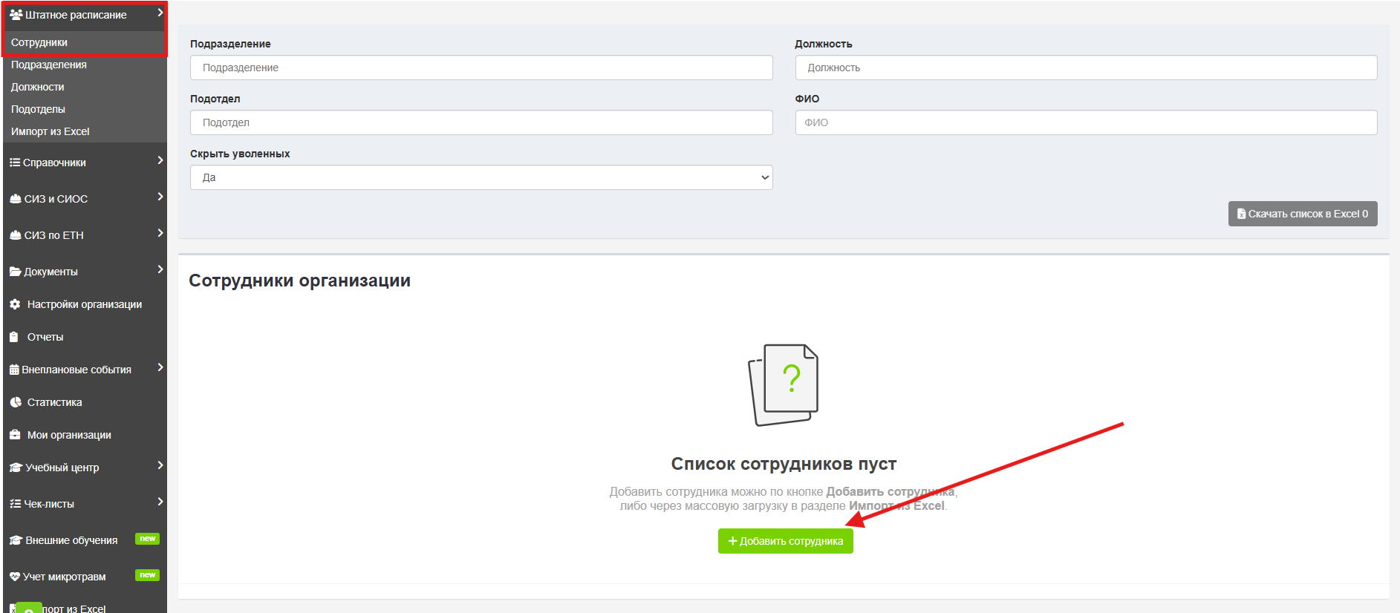Click the СИЗ по ЕТН helmet icon
The width and height of the screenshot is (1400, 613).
(x=16, y=235)
